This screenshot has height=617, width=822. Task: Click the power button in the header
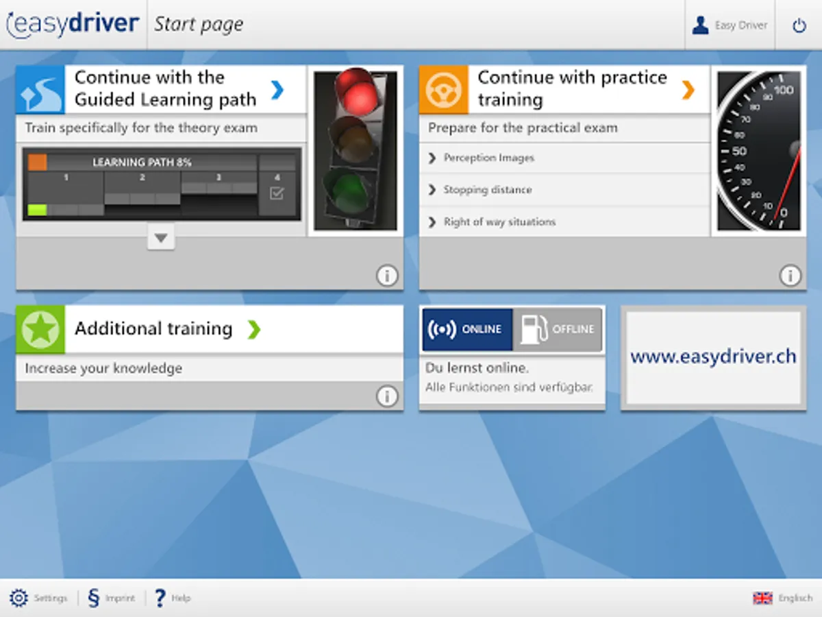799,25
